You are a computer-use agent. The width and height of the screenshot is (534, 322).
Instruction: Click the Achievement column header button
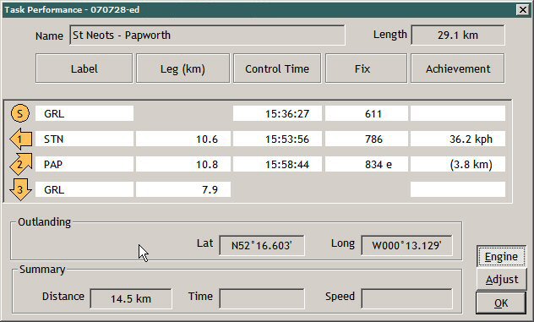tap(458, 68)
